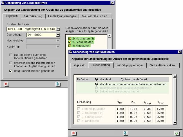183x137 pixels.
Task: Click help question mark icon in front dialog
Action: click(125, 133)
